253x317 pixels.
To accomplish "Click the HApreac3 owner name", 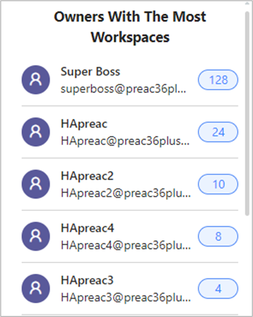I will 87,280.
